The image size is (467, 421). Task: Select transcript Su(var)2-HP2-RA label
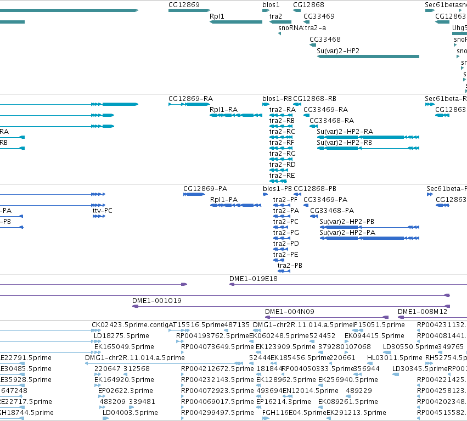(x=345, y=132)
